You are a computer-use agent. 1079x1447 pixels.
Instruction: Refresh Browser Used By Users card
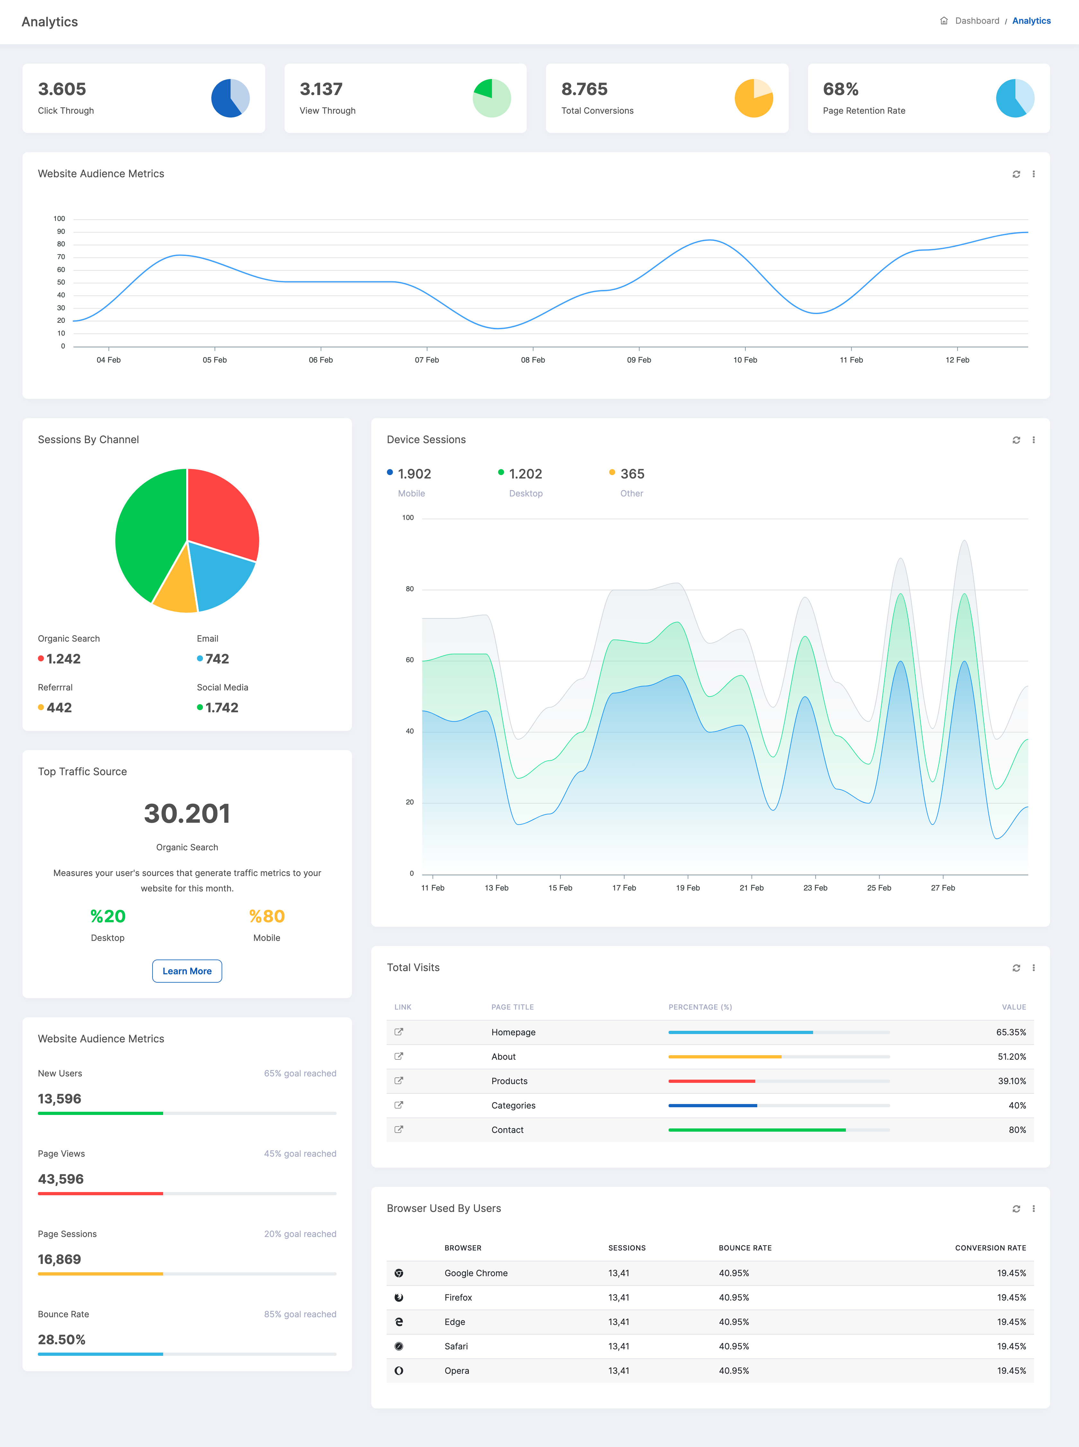[x=1016, y=1209]
